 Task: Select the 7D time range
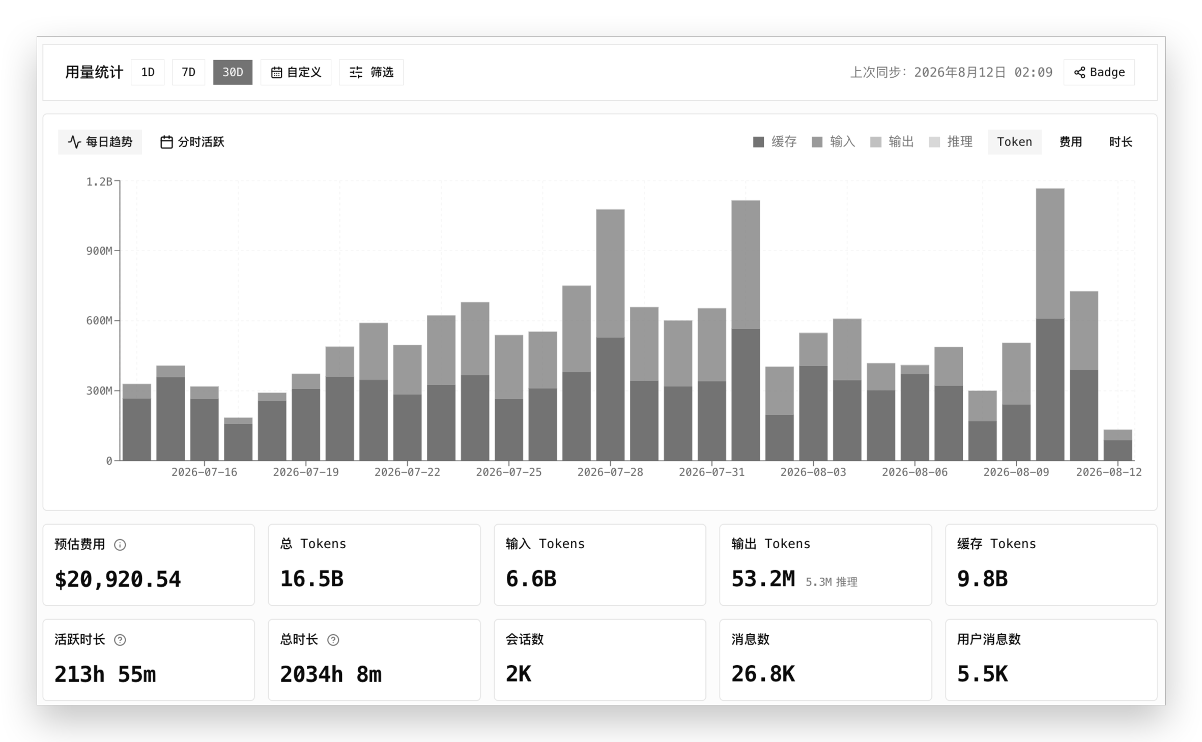(x=188, y=72)
